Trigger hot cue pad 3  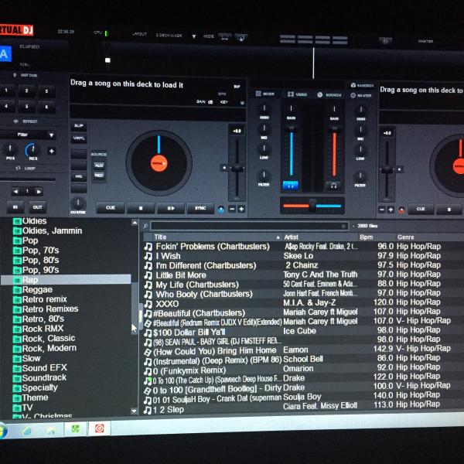pyautogui.click(x=46, y=91)
